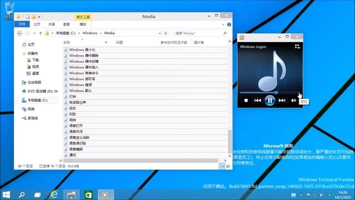Open the 播放 ribbon tab
This screenshot has width=355, height=200.
(83, 24)
